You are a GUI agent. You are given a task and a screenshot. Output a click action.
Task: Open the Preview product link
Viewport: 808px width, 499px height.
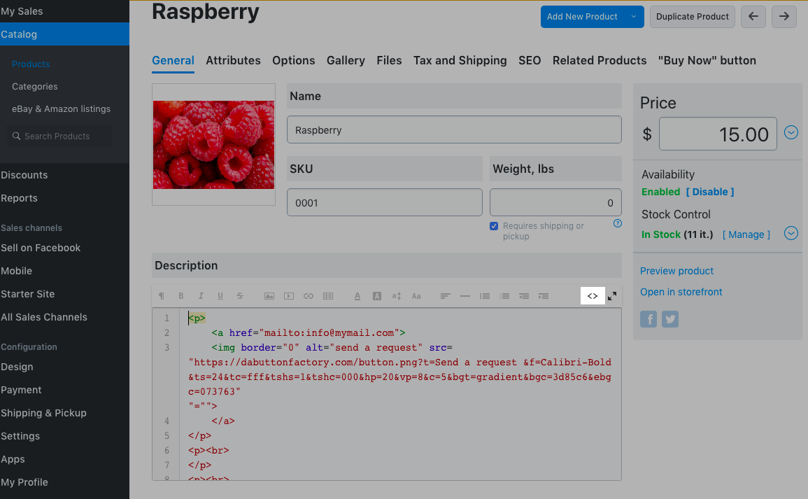click(x=676, y=271)
